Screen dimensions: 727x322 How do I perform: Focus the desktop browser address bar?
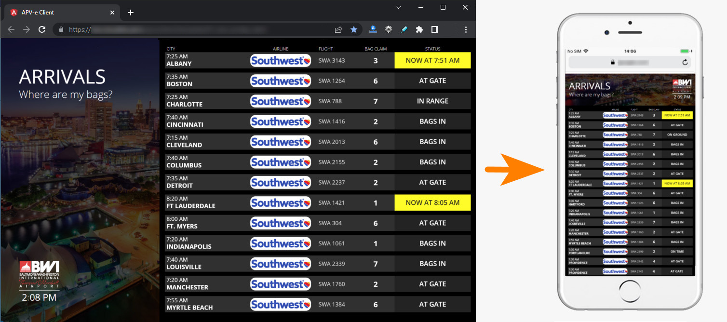point(208,29)
